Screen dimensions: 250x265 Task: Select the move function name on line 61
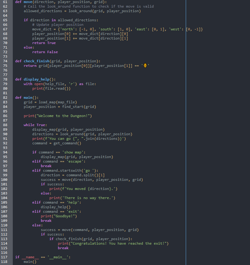(x=28, y=2)
